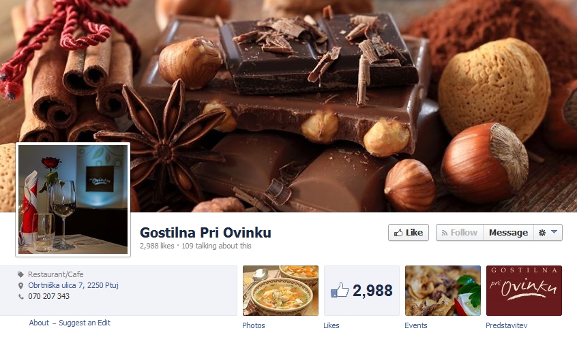Expand the dropdown arrow beside the gear
577x339 pixels.
[x=554, y=231]
